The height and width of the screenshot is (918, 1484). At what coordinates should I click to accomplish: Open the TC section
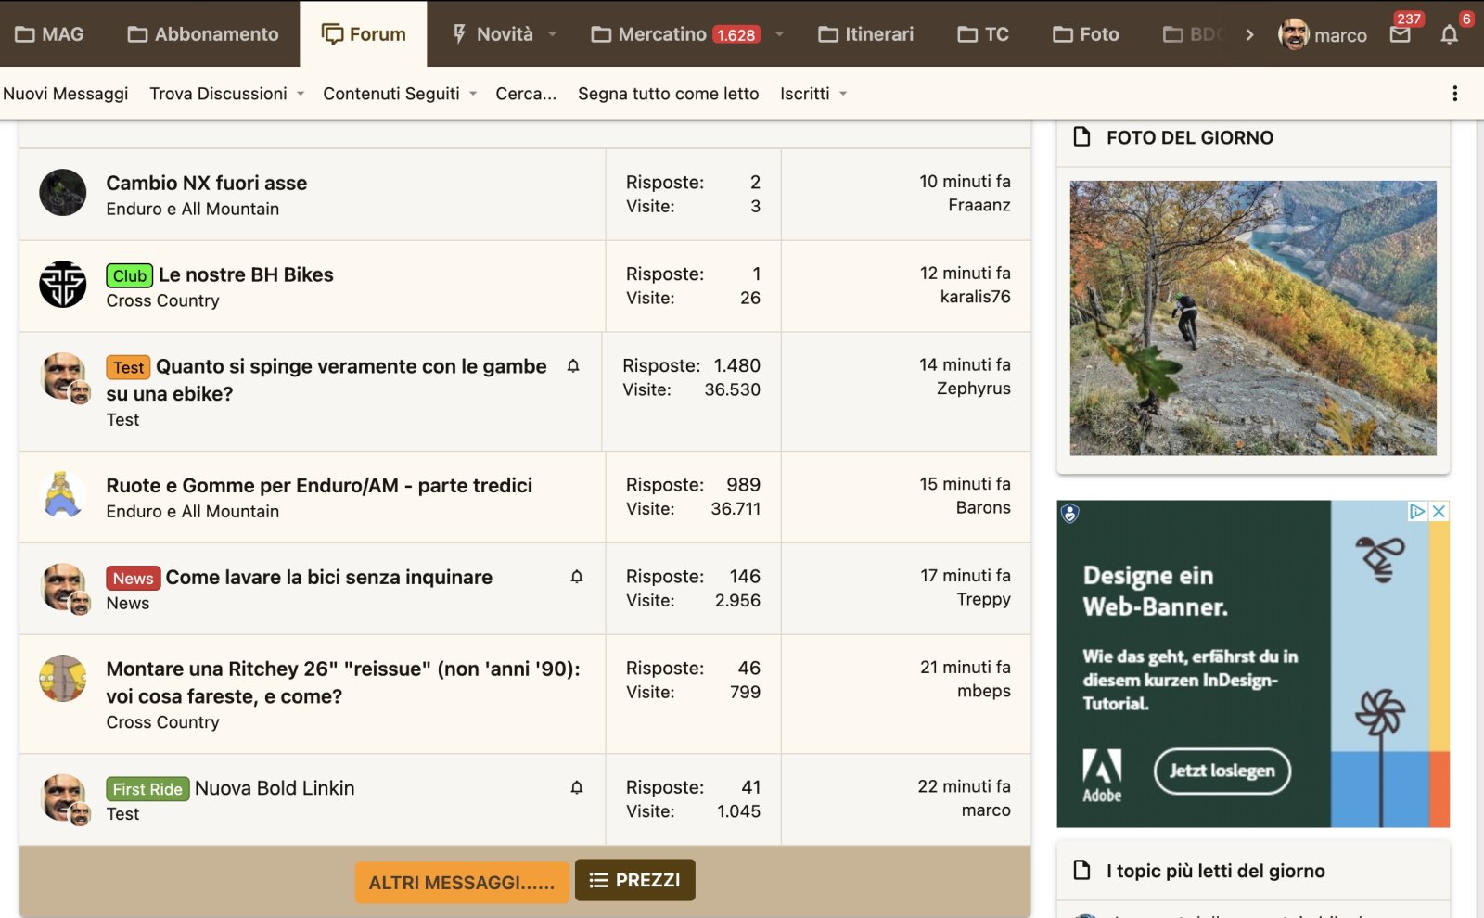point(983,34)
